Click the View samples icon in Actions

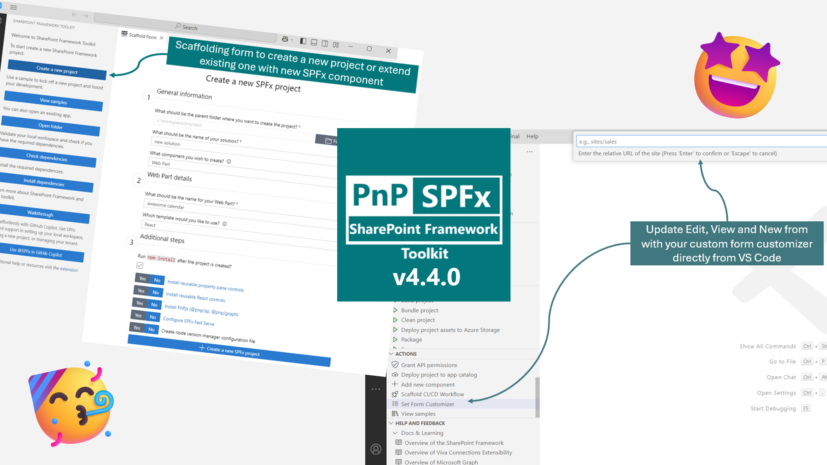[x=395, y=414]
